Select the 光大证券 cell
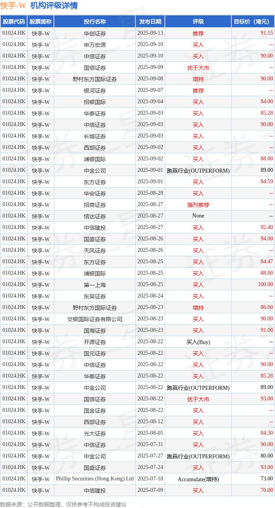Viewport: 275px width, 508px height. (95, 434)
